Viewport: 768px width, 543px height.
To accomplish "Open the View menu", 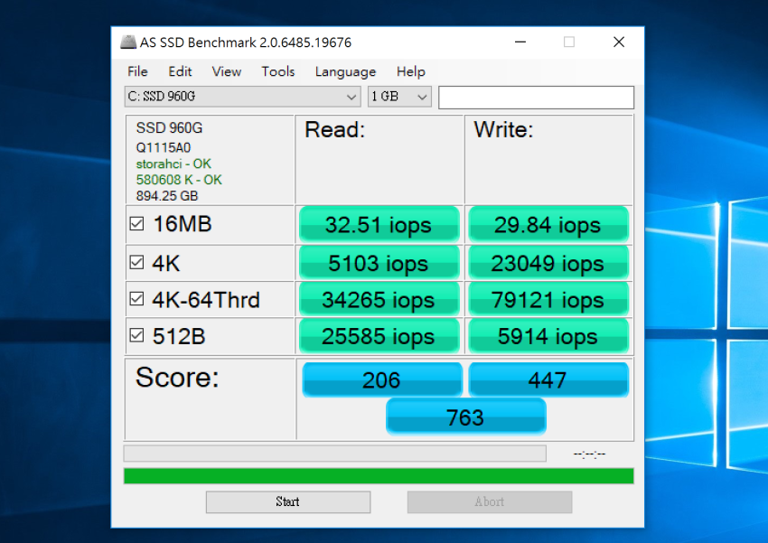I will (x=226, y=71).
